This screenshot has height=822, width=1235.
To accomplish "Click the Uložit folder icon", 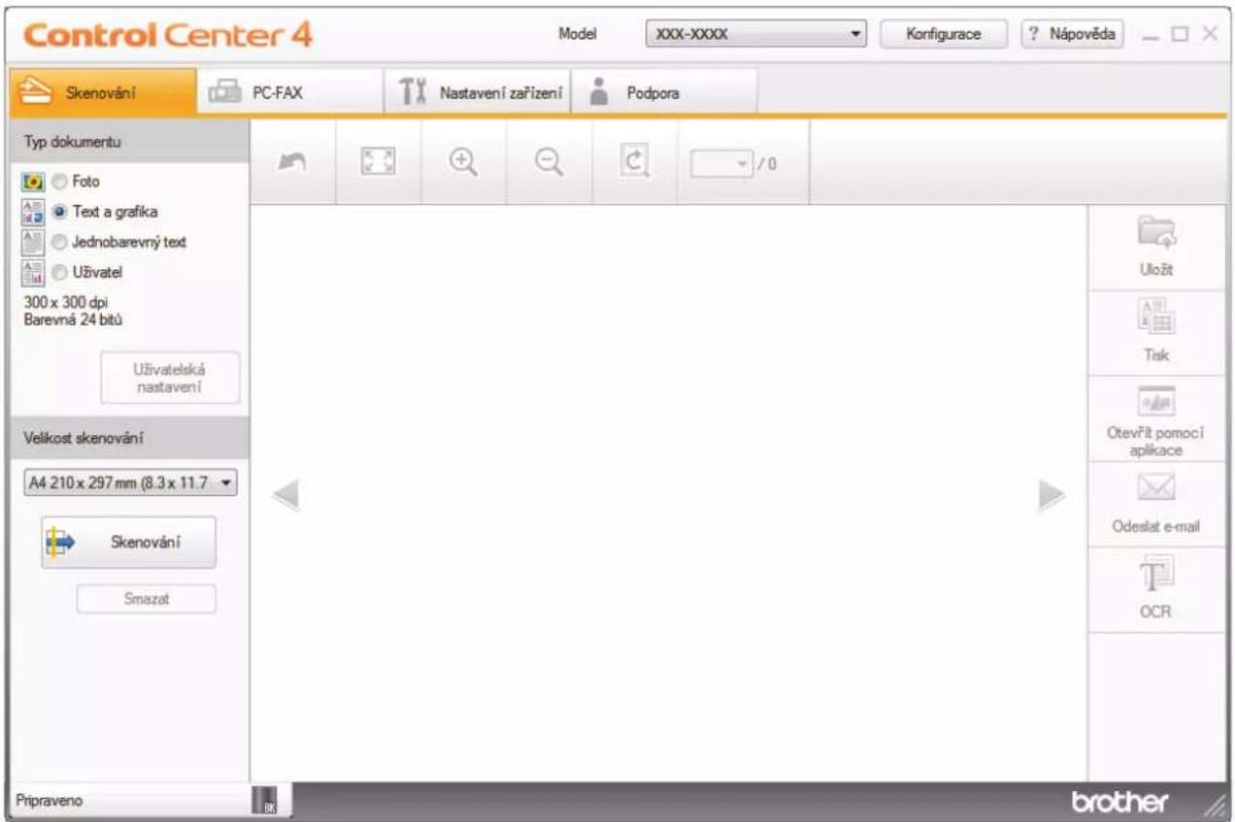I will point(1156,236).
